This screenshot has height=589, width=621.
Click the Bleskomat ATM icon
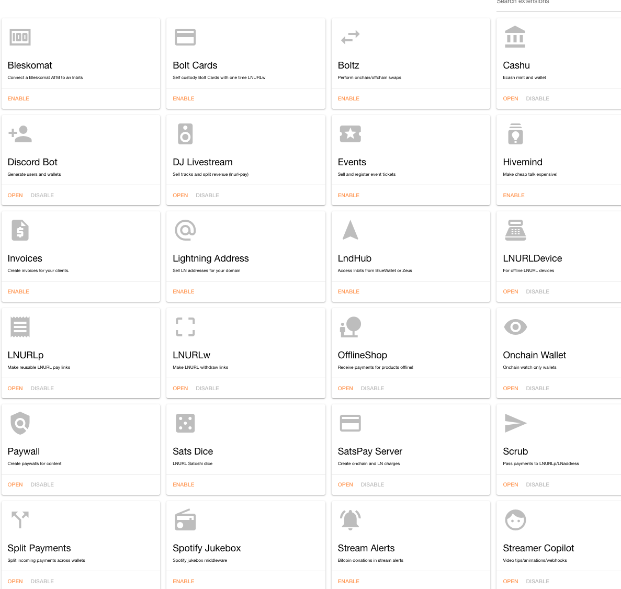tap(20, 37)
